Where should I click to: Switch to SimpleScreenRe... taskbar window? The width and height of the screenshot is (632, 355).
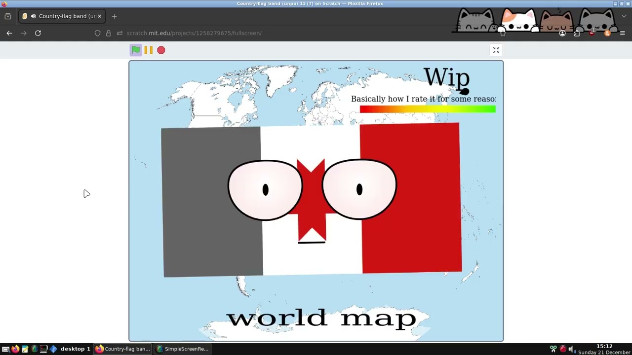coord(182,349)
